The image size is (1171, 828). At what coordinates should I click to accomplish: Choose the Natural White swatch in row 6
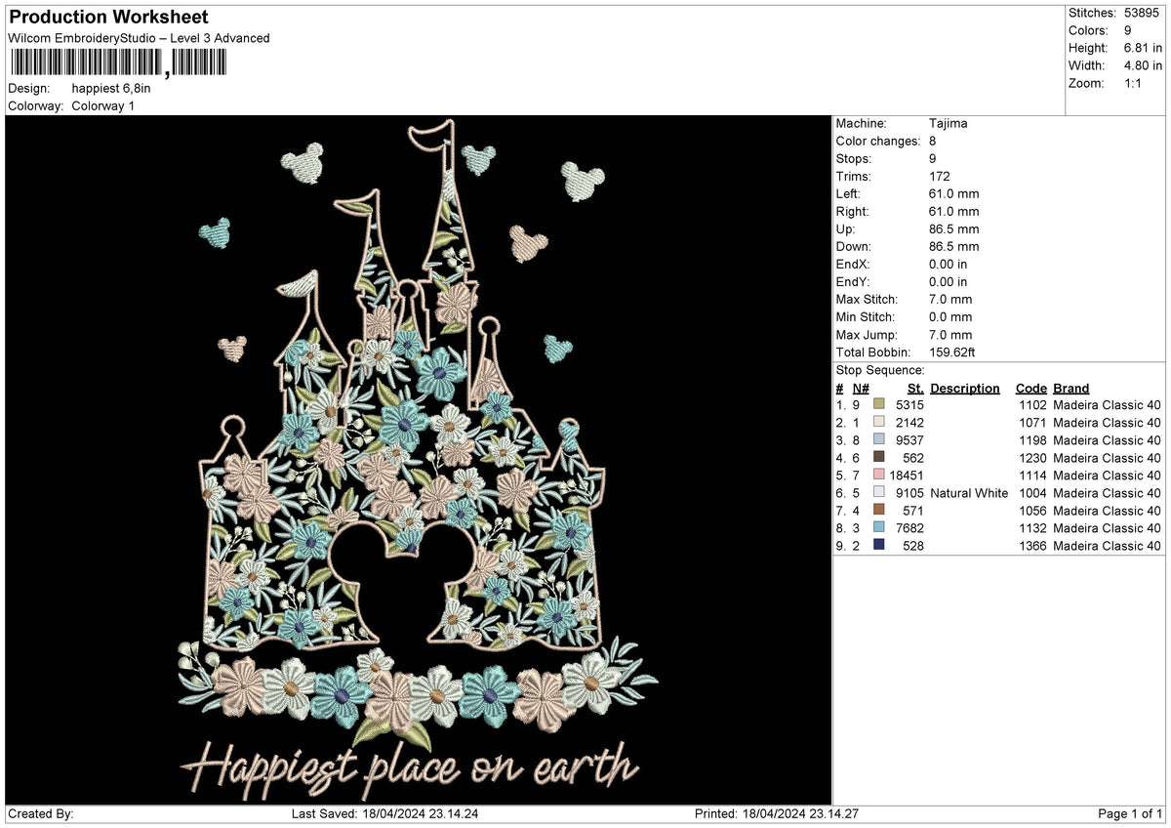tap(880, 492)
